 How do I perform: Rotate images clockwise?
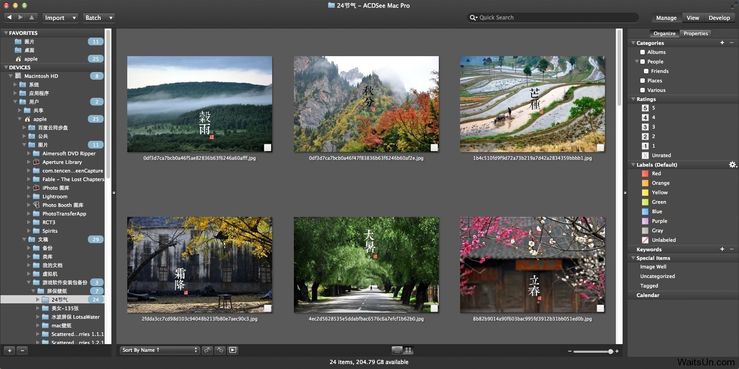click(220, 350)
